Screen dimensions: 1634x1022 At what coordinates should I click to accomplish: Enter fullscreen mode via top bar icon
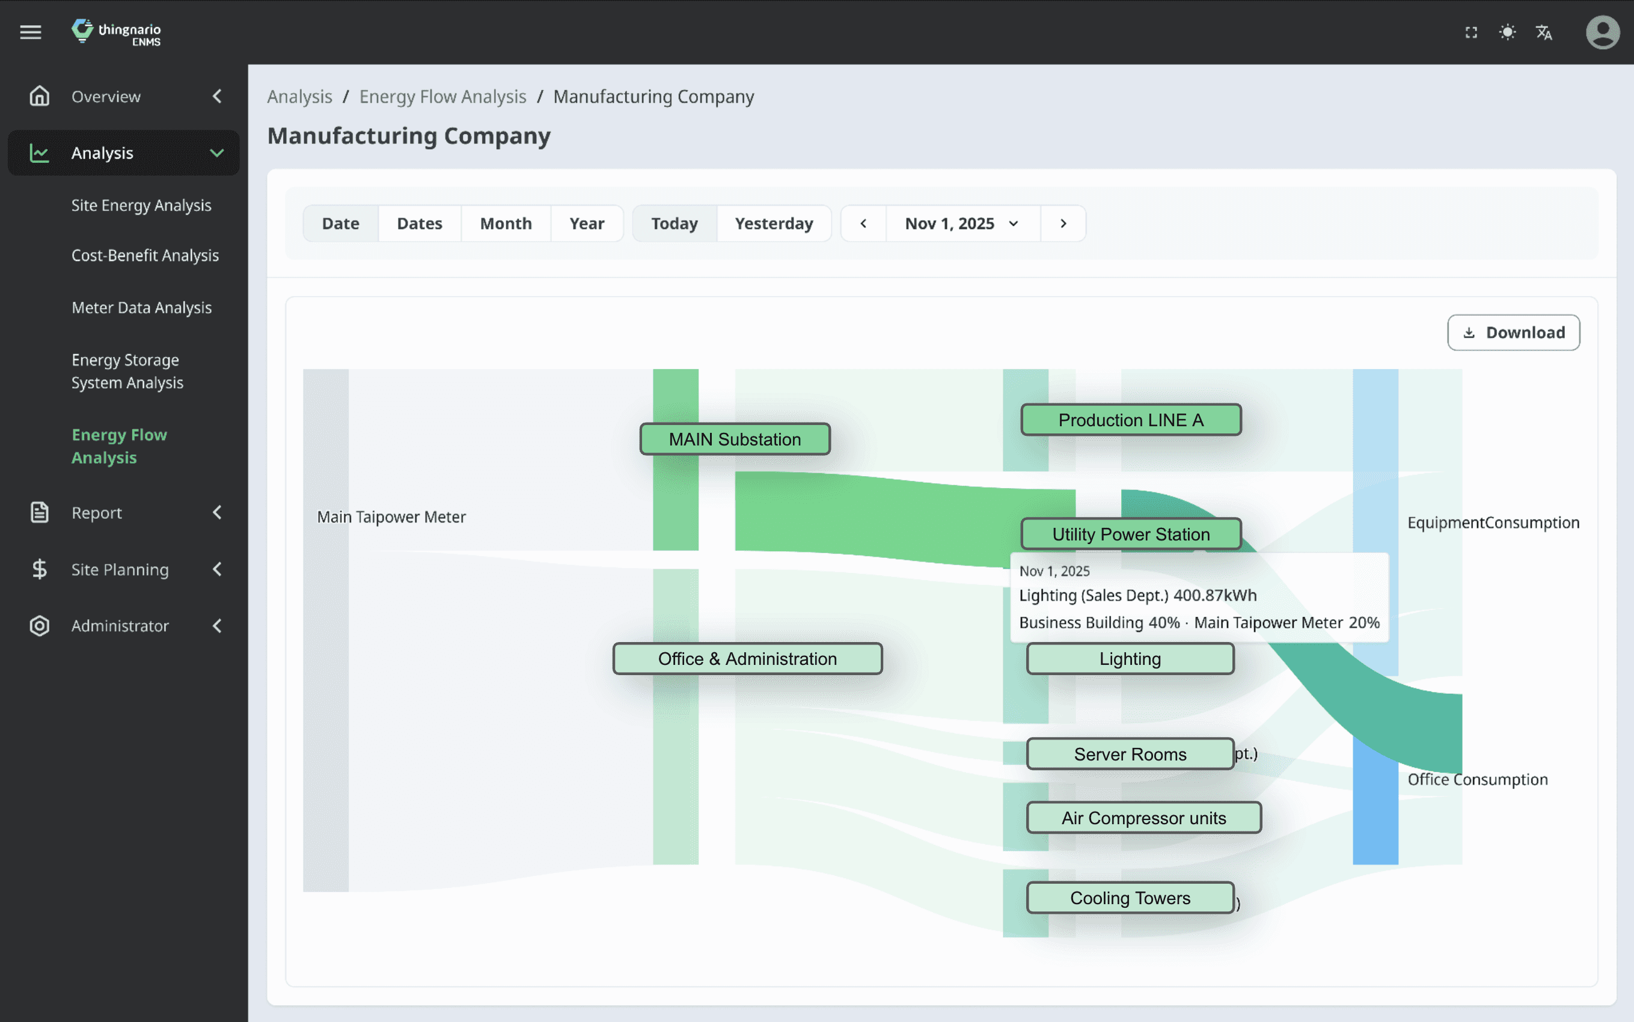1470,32
